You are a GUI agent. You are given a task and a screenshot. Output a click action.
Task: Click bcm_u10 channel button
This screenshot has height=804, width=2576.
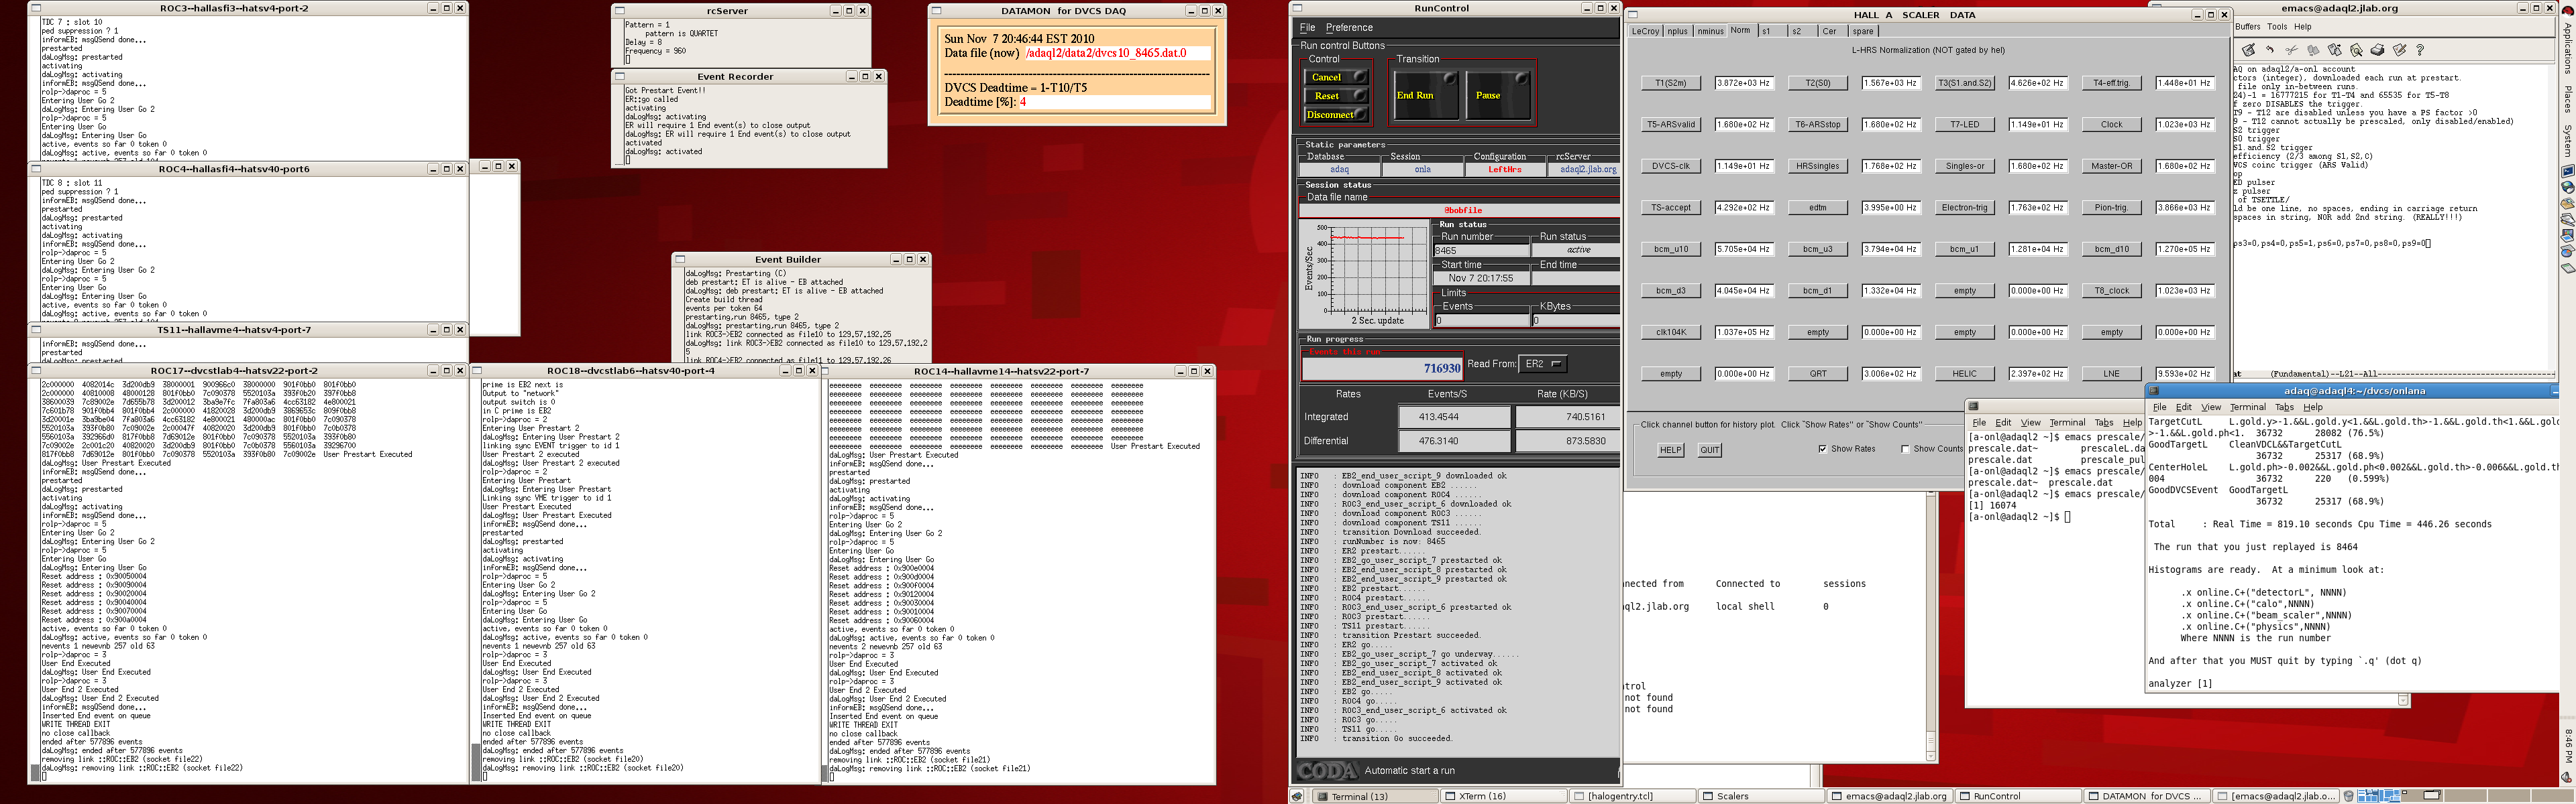pyautogui.click(x=1671, y=250)
